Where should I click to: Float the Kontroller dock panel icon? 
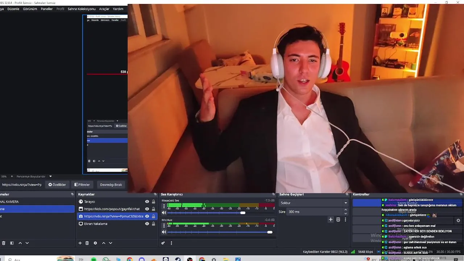pyautogui.click(x=461, y=194)
